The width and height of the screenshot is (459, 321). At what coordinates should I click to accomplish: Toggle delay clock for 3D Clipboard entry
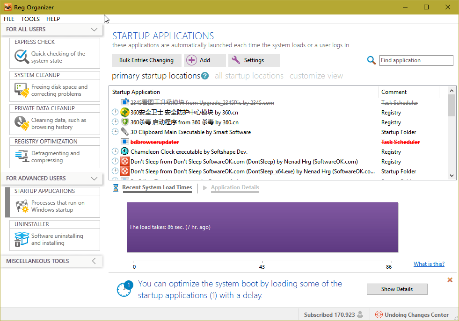115,132
